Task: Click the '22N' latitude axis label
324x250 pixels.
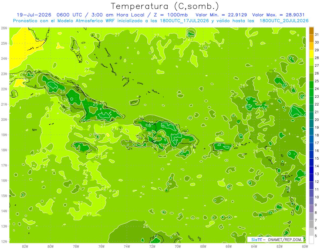Action: click(4, 89)
